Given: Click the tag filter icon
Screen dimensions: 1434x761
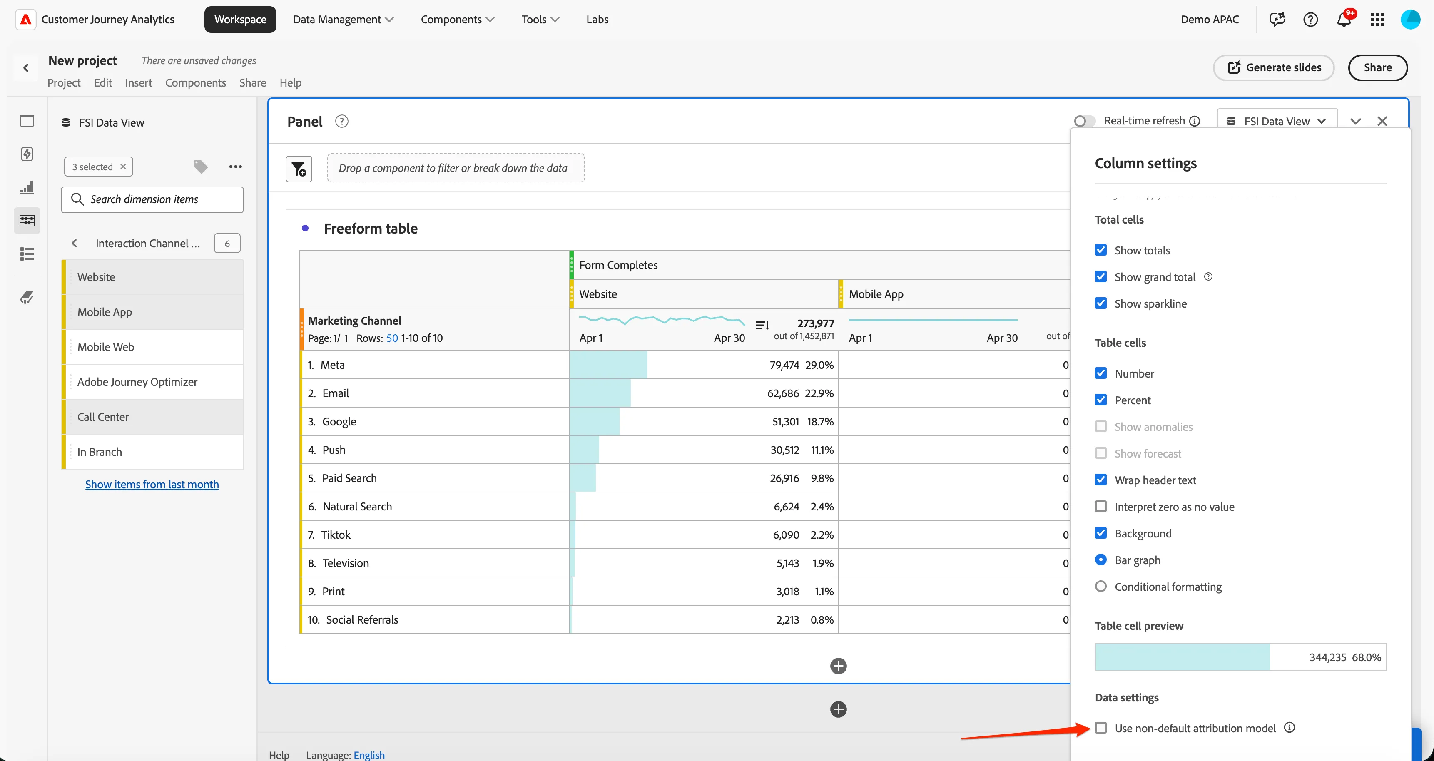Looking at the screenshot, I should pos(200,167).
